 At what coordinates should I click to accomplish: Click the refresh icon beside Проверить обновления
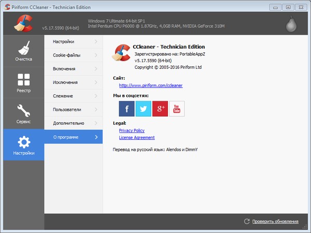pos(247,222)
